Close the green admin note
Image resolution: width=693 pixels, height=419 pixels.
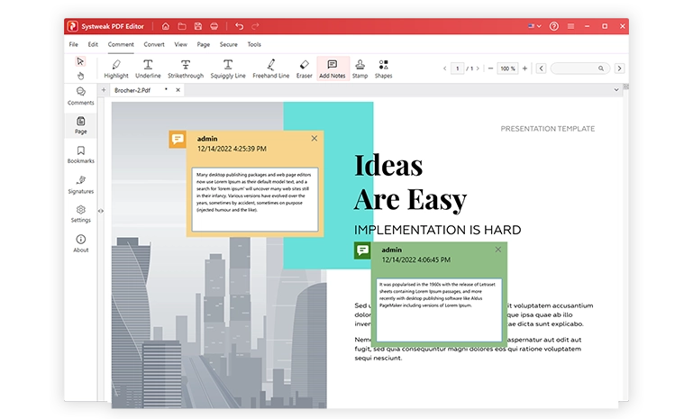pyautogui.click(x=498, y=250)
